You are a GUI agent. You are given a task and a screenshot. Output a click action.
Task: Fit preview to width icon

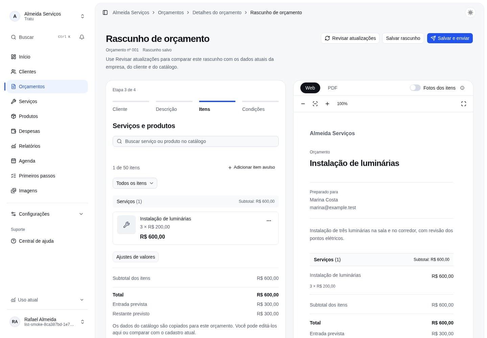(315, 104)
